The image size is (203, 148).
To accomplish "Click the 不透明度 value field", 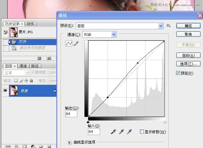I will click(x=52, y=72).
